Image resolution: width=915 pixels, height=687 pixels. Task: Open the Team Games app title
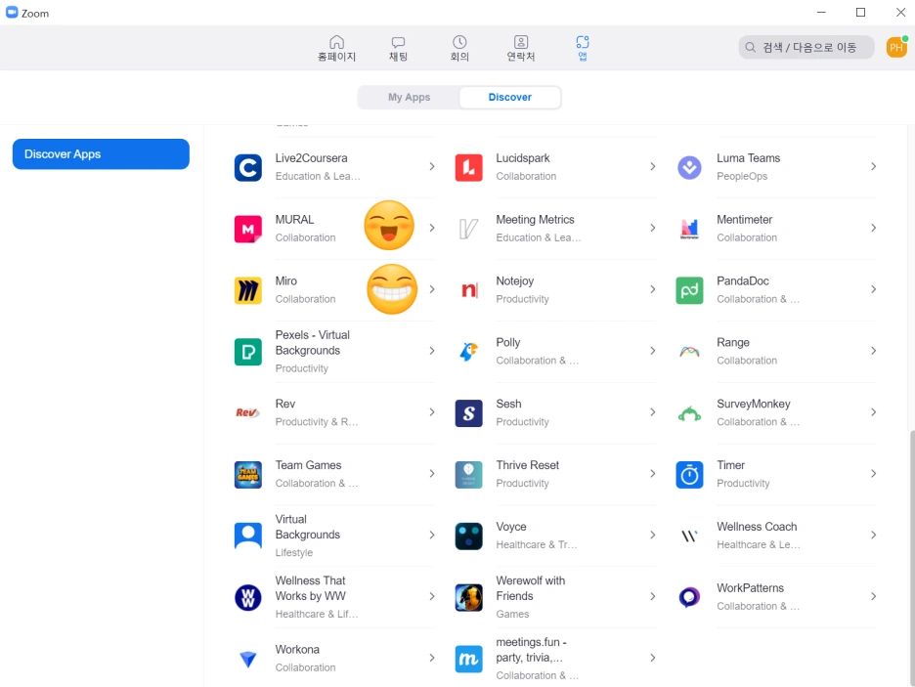tap(308, 465)
